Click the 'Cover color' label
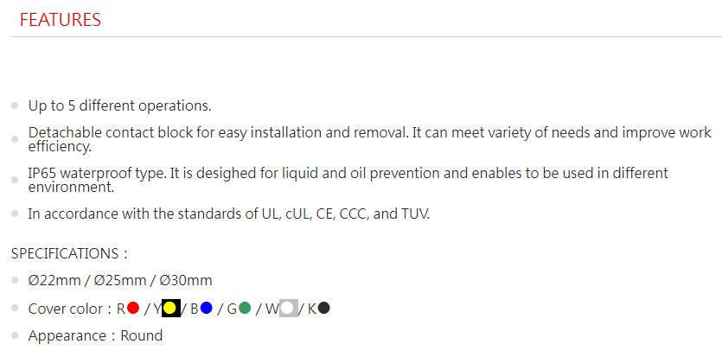This screenshot has width=722, height=357. point(66,309)
